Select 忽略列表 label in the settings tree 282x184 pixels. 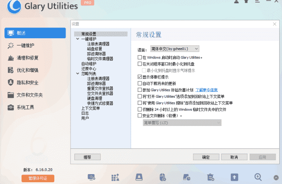89,73
